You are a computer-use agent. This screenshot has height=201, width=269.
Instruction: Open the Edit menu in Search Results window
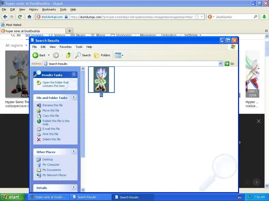point(43,47)
